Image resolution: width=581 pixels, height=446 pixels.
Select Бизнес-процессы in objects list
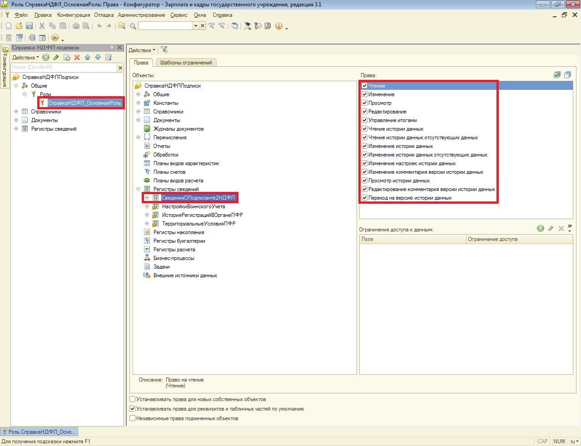(174, 258)
